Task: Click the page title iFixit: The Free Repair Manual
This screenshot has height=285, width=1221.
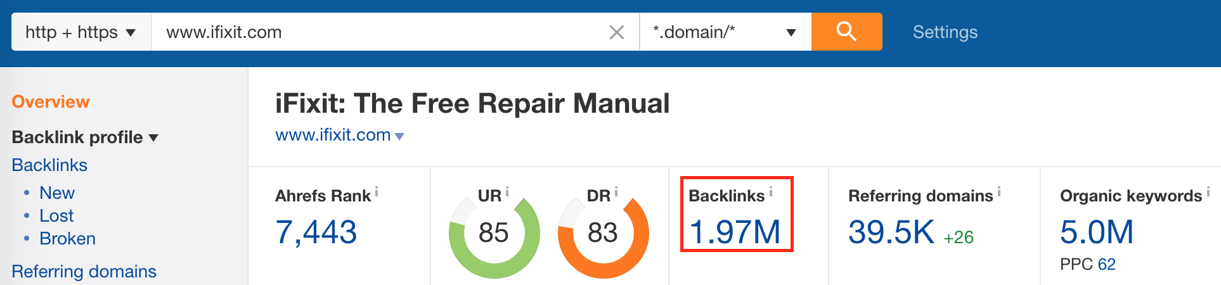Action: click(472, 103)
